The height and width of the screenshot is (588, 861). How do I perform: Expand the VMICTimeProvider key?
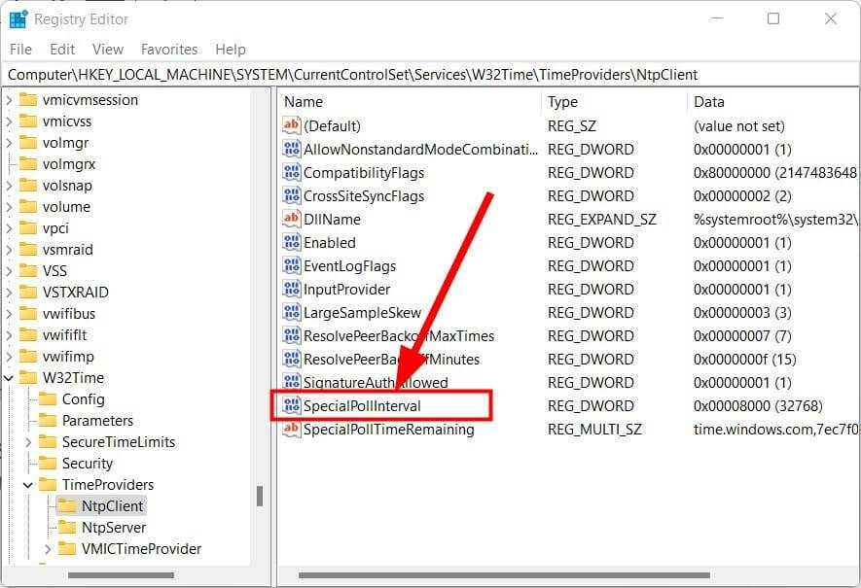coord(48,548)
